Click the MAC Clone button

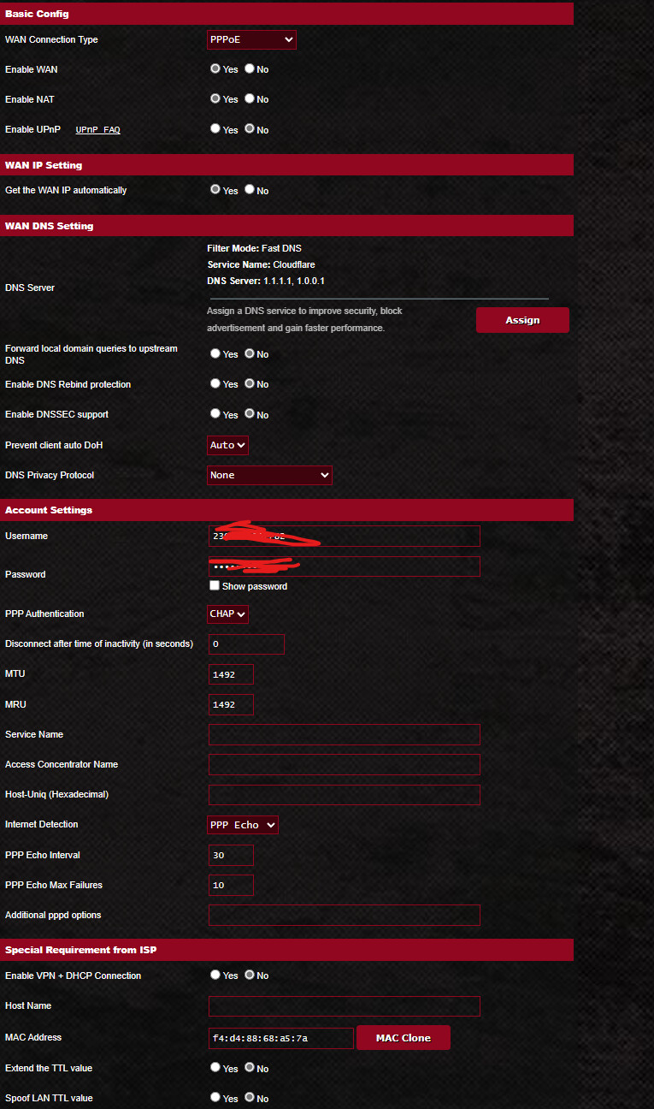click(x=404, y=1038)
